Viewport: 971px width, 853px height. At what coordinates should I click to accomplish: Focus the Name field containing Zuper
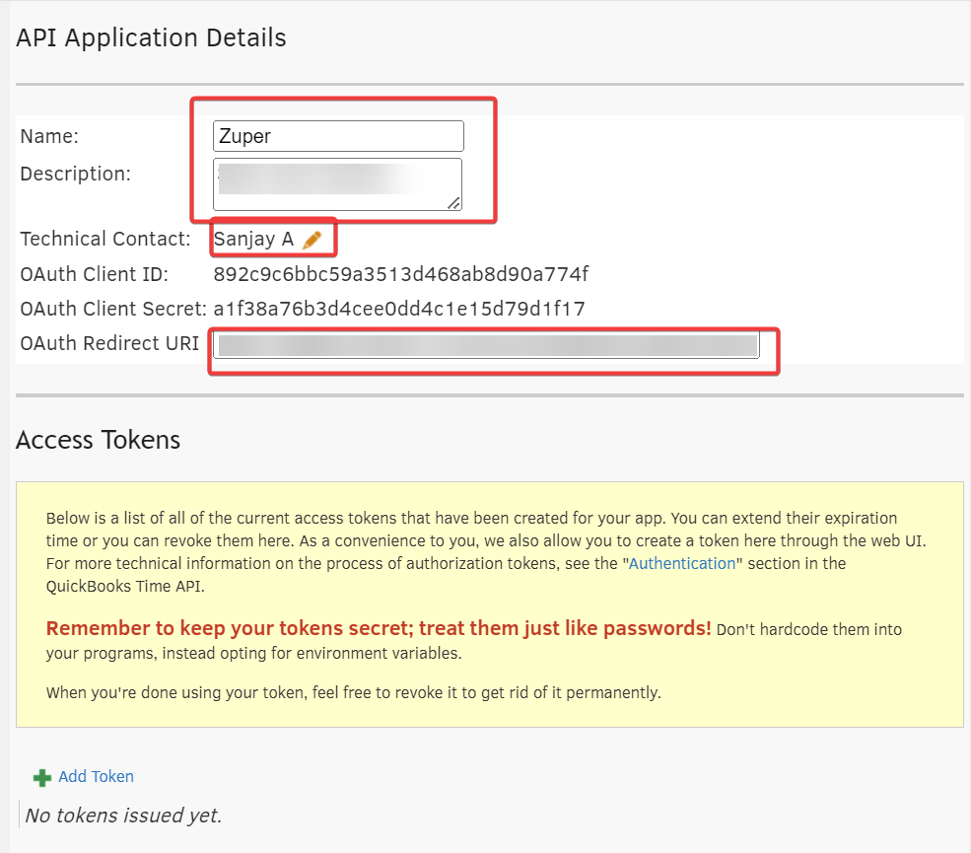coord(338,136)
